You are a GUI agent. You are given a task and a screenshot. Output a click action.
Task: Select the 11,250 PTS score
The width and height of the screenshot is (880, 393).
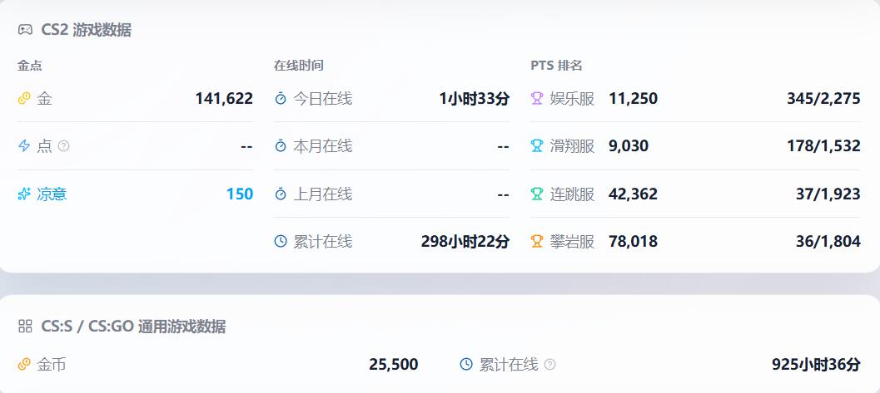tap(633, 99)
